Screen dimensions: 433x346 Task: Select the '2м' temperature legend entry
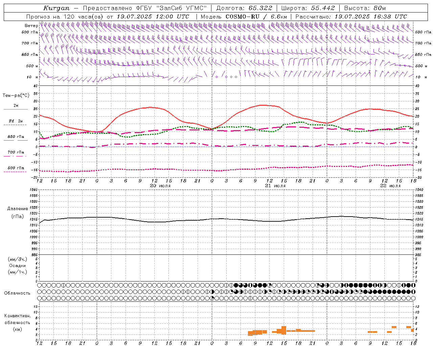pyautogui.click(x=16, y=105)
